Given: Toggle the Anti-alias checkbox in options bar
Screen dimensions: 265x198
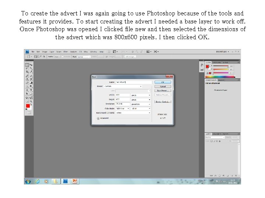Looking at the screenshot, I should click(63, 57).
